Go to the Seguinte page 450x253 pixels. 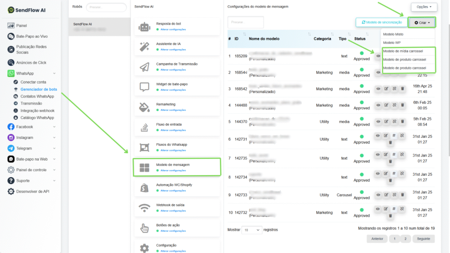pyautogui.click(x=424, y=239)
